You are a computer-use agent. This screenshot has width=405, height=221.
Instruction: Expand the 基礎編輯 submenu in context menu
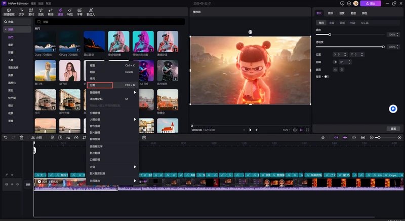pos(113,92)
